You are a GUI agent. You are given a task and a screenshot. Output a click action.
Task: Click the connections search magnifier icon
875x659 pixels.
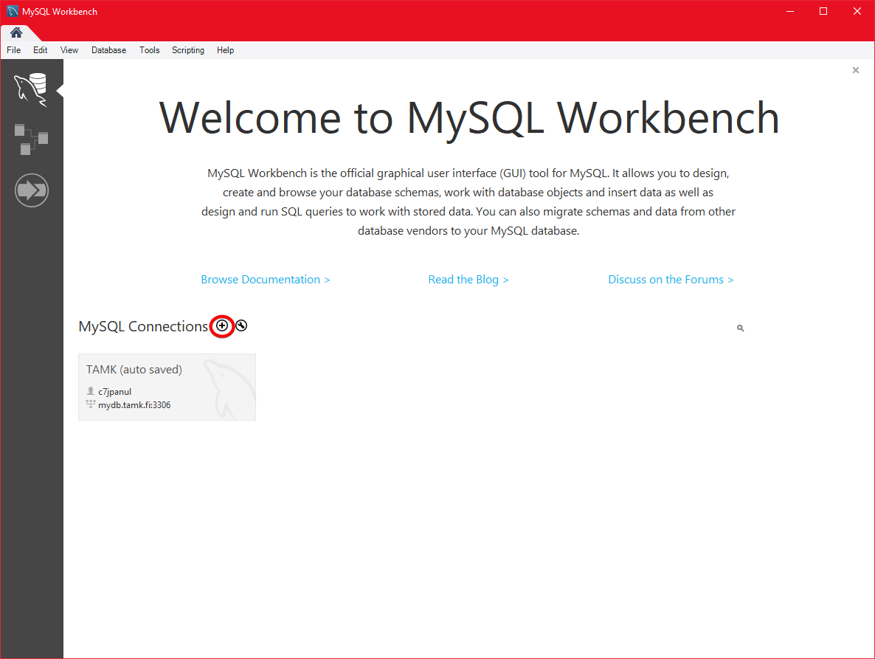coord(740,328)
